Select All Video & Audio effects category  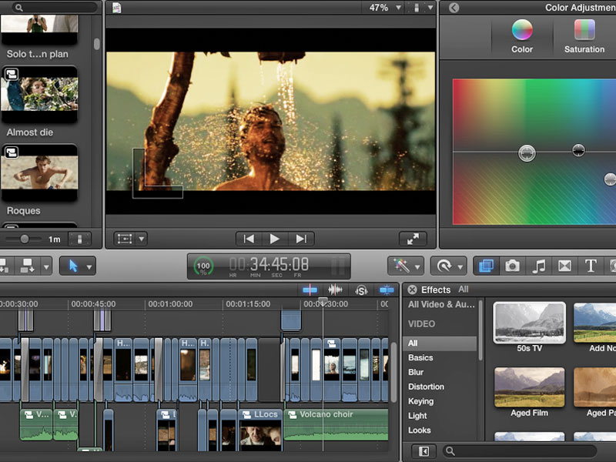pos(440,304)
